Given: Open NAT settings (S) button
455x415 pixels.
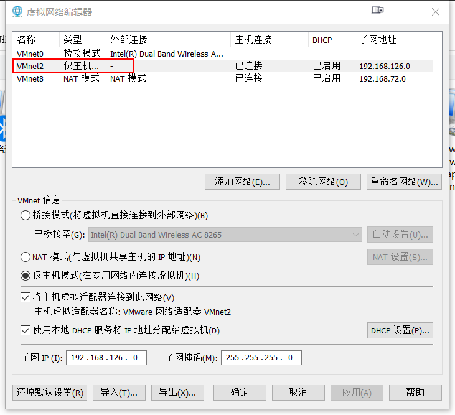Looking at the screenshot, I should [x=400, y=257].
